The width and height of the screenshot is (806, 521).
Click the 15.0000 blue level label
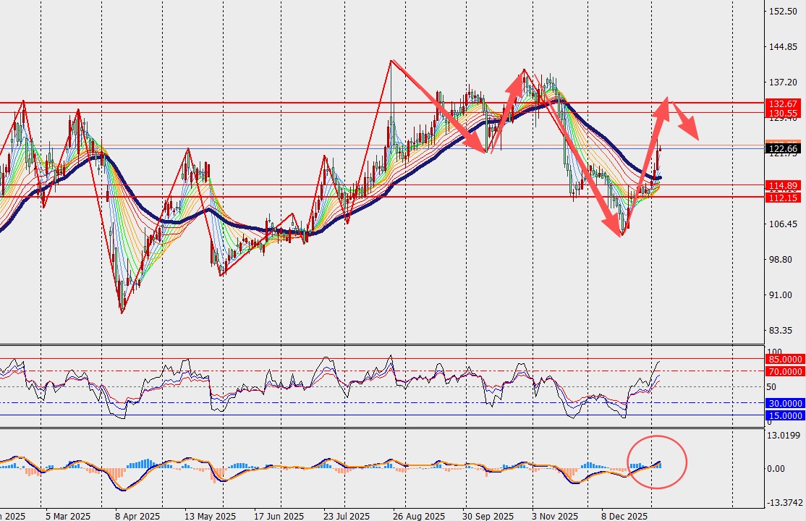[x=784, y=415]
